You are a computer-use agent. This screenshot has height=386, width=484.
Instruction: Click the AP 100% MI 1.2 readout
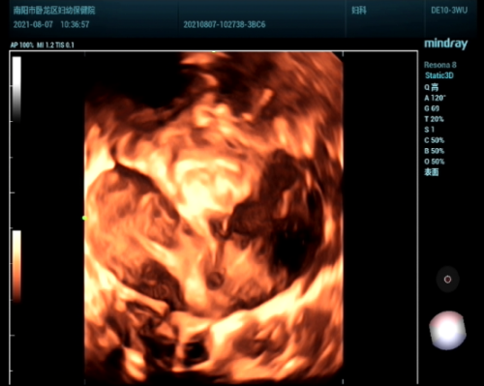tap(43, 45)
